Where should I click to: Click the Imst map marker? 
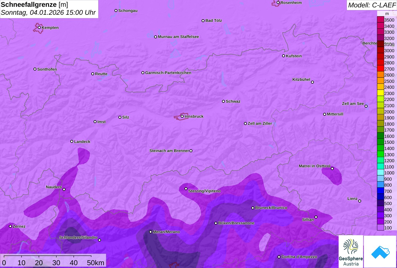pos(95,122)
